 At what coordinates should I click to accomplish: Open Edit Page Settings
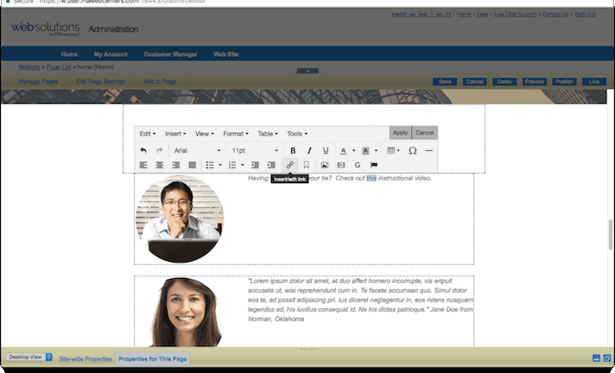click(x=101, y=81)
